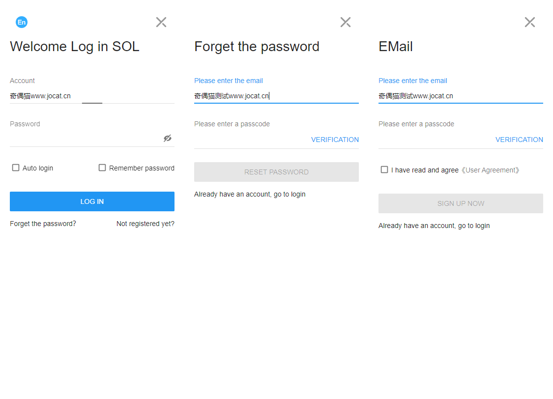Click the En language switch icon
This screenshot has width=553, height=399.
[22, 22]
